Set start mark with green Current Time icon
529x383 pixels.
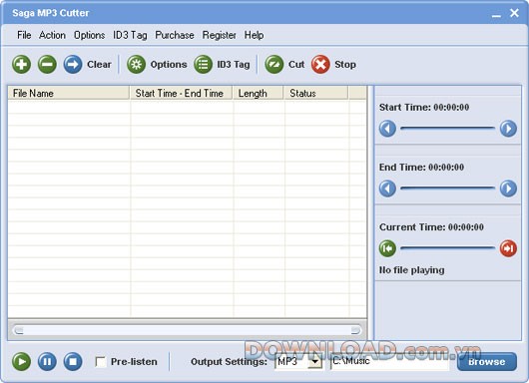pyautogui.click(x=387, y=248)
